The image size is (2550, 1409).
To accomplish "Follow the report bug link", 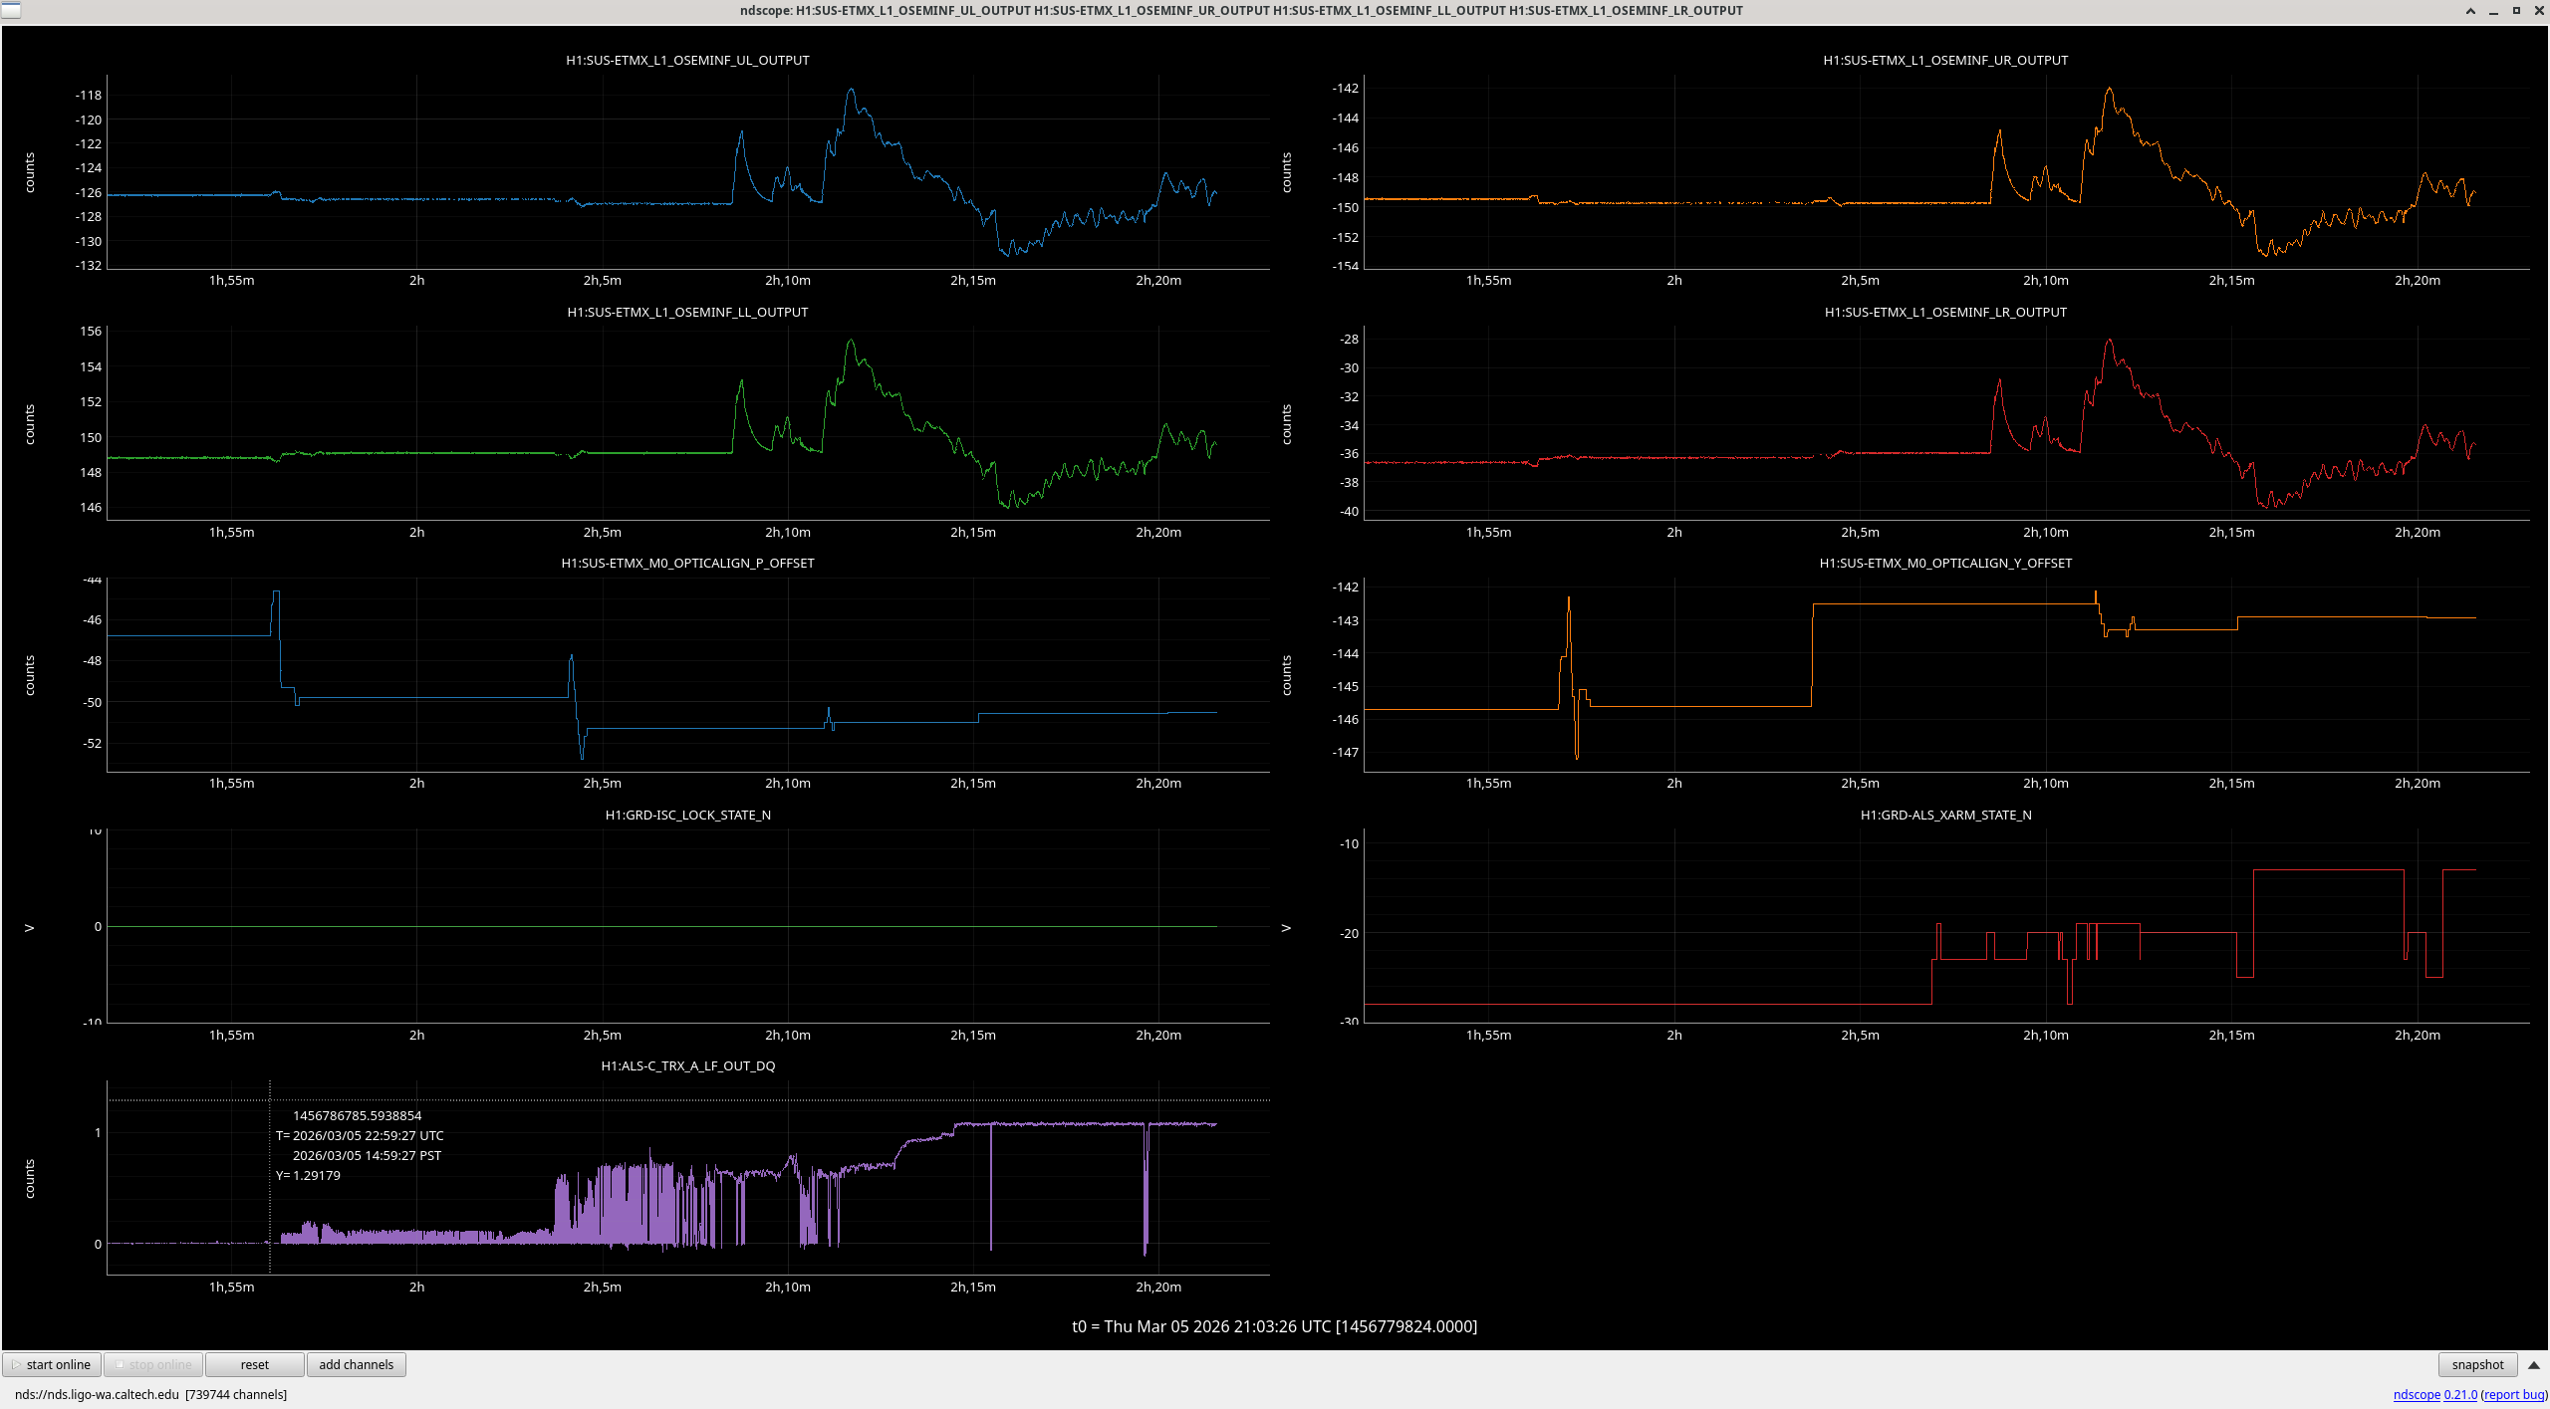I will coord(2514,1394).
